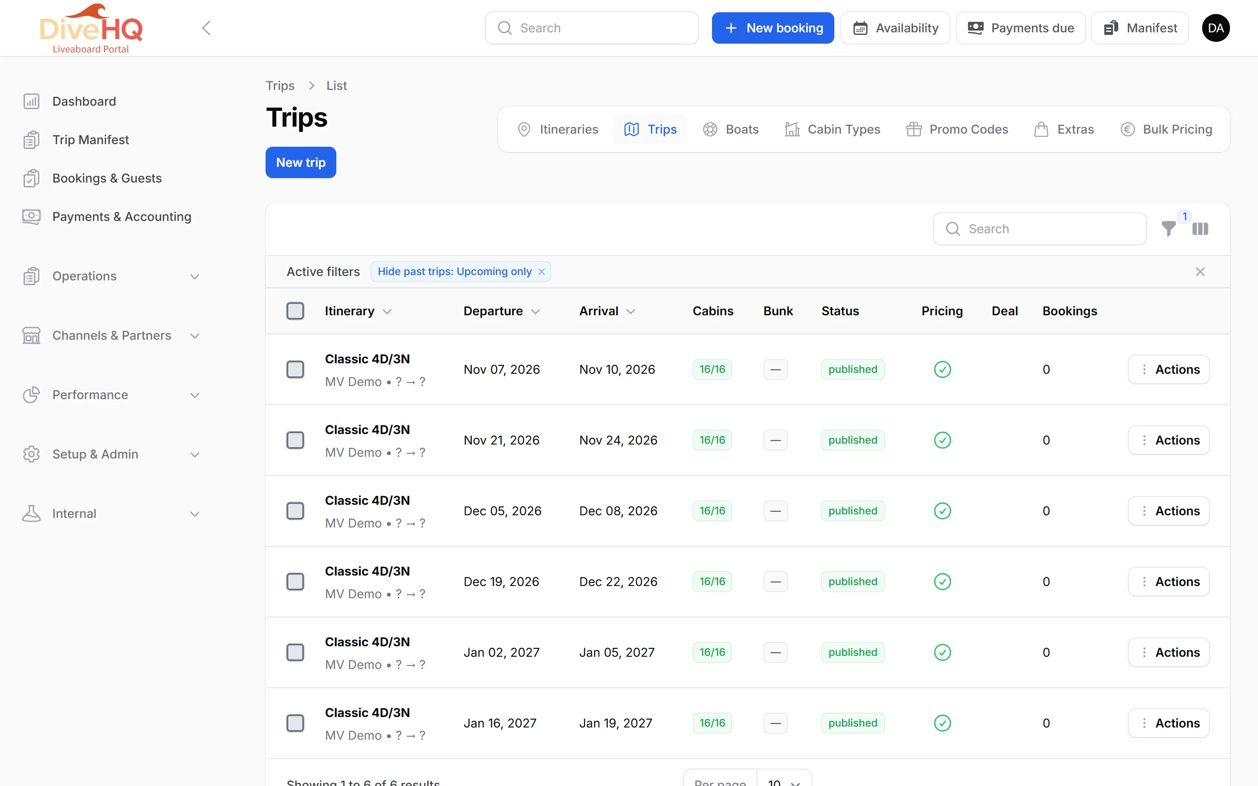The height and width of the screenshot is (786, 1258).
Task: Check the Dec 19, 2026 trip row
Action: pyautogui.click(x=295, y=582)
